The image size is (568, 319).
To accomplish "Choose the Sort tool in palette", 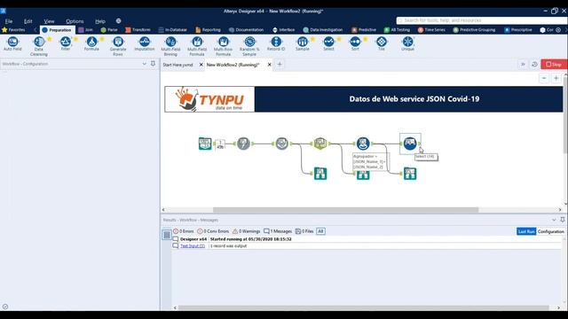I will [x=355, y=43].
